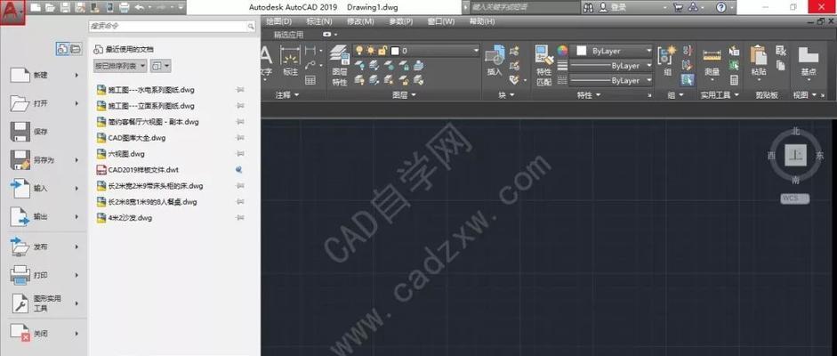
Task: Click Undo arrow in quick access toolbar
Action: pyautogui.click(x=139, y=7)
